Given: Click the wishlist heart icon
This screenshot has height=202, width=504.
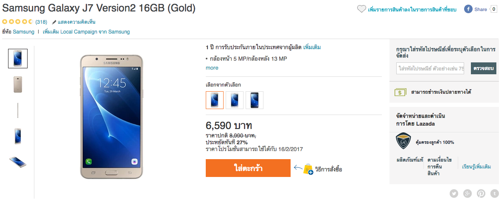Looking at the screenshot, I should pos(361,9).
